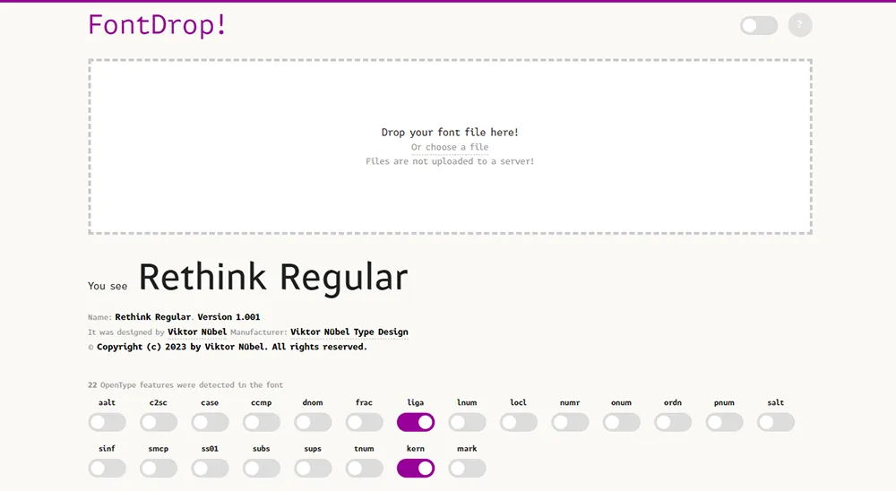
Task: Enable the sups feature toggle
Action: tap(313, 468)
